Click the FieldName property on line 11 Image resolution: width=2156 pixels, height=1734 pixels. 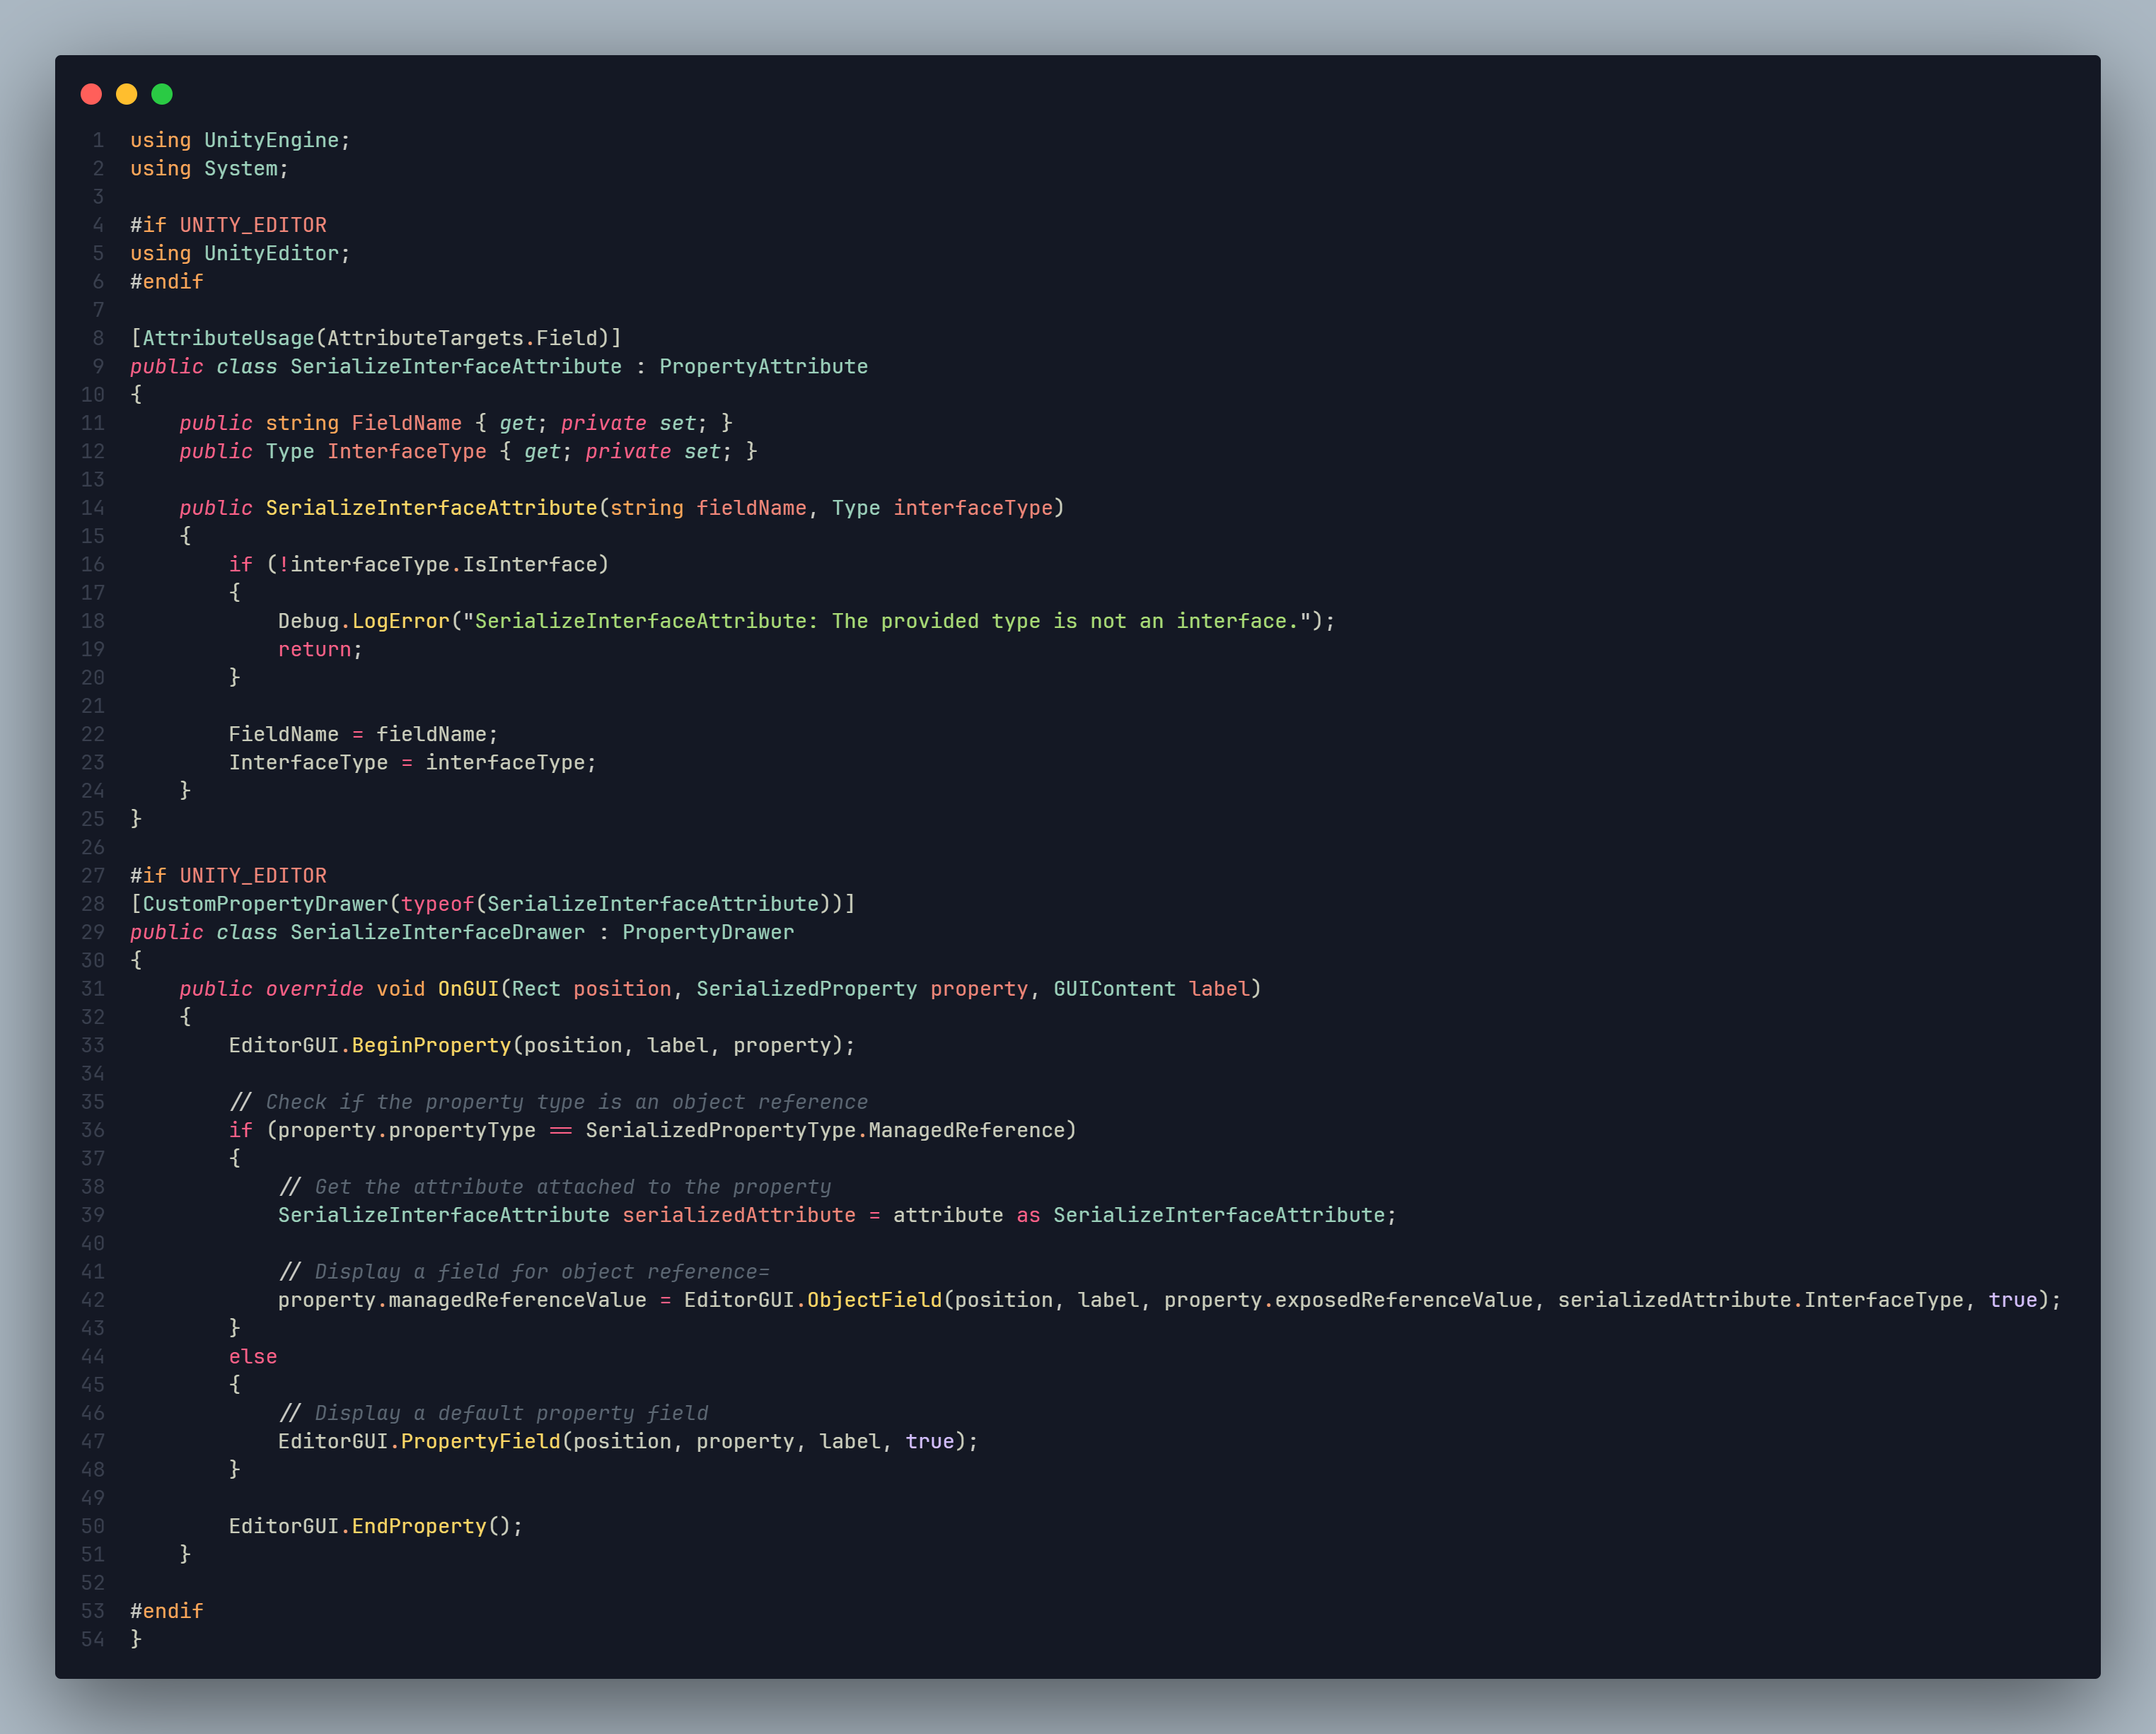[x=406, y=423]
